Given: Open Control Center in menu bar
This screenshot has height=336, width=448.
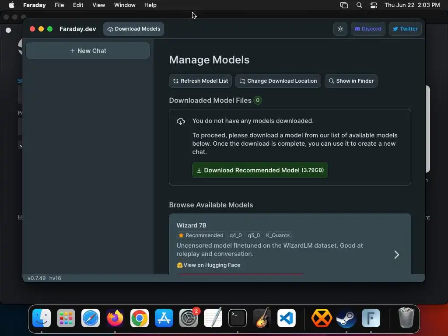Looking at the screenshot, I should point(374,5).
